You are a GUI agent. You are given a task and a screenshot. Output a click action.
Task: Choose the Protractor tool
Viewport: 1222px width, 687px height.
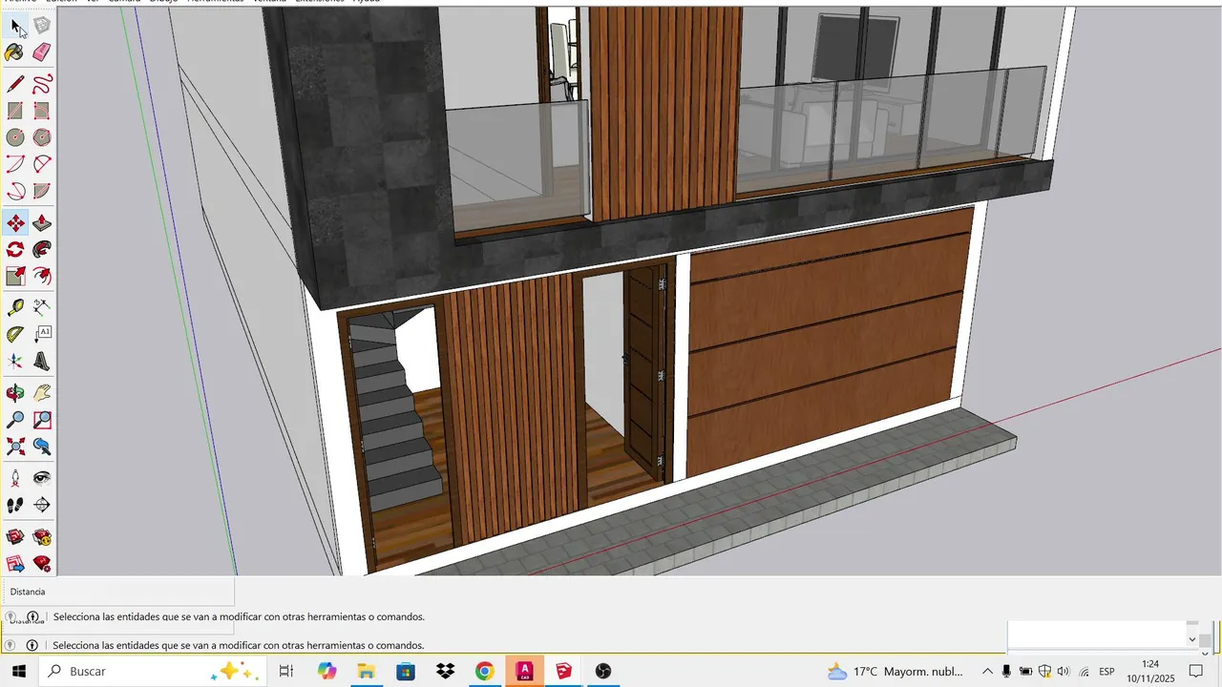point(16,334)
